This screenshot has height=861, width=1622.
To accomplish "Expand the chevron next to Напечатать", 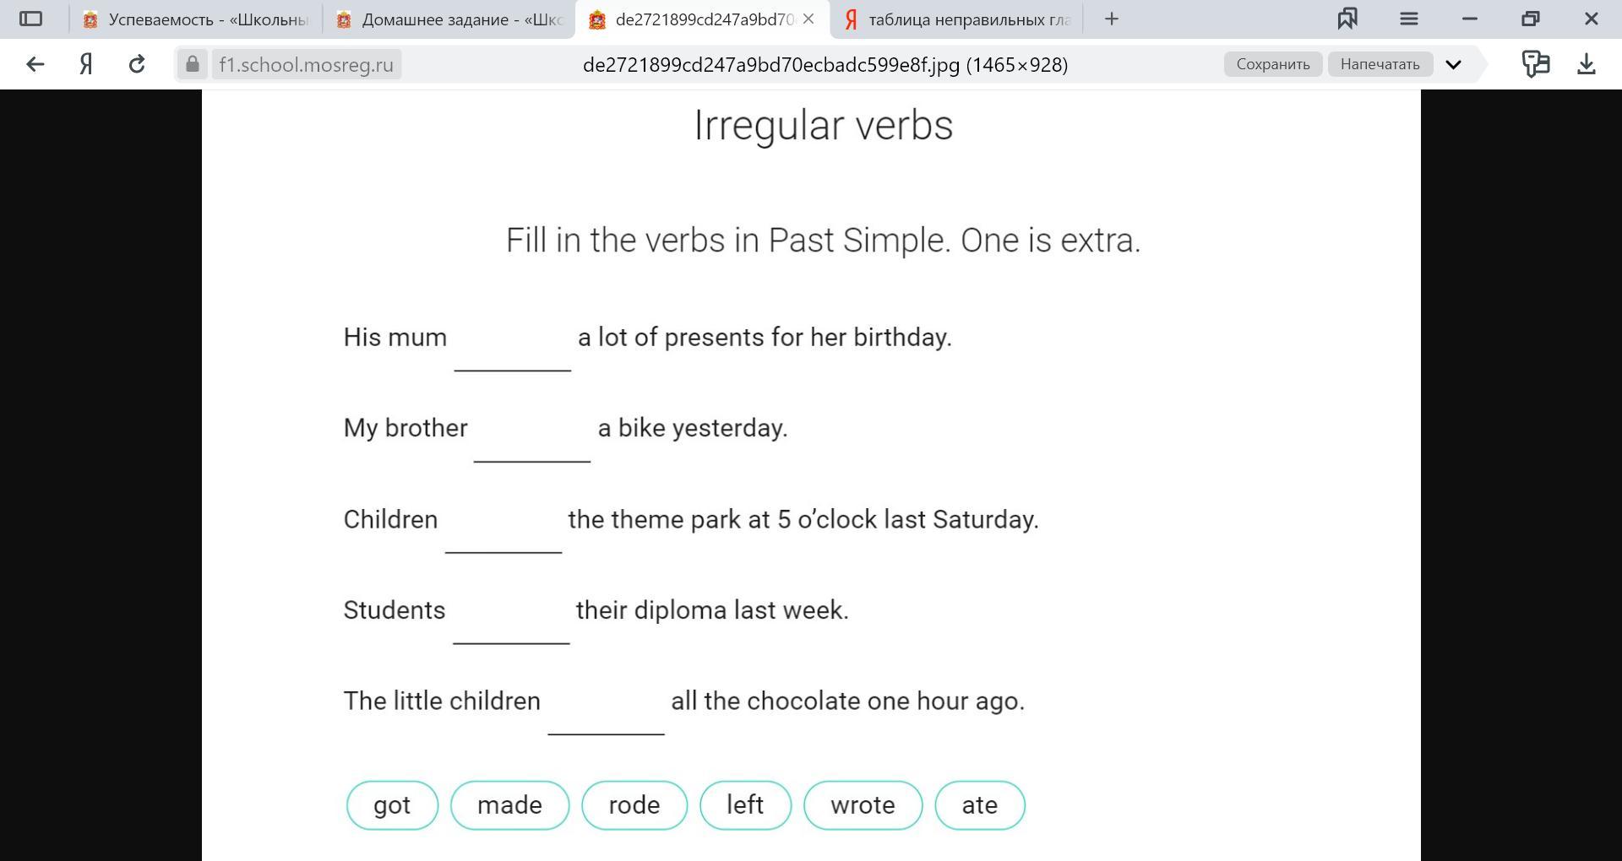I will click(1453, 64).
